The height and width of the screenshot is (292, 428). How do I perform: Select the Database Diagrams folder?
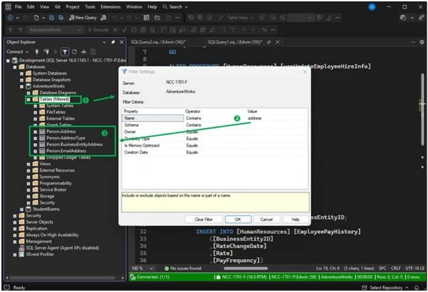[x=58, y=93]
